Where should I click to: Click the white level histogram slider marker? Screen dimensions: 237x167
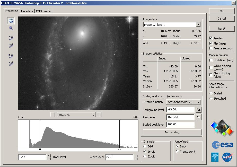click(119, 149)
